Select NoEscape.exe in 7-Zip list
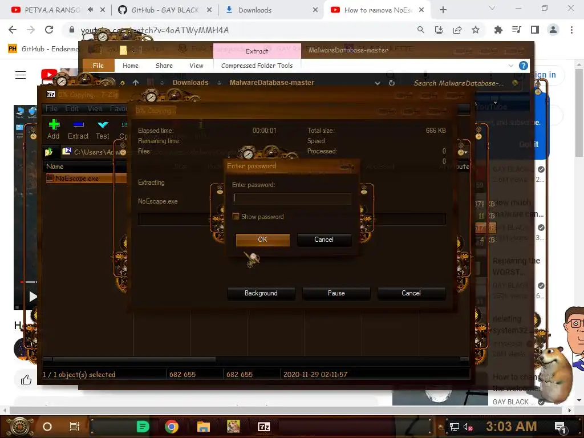The image size is (584, 438). click(x=77, y=179)
